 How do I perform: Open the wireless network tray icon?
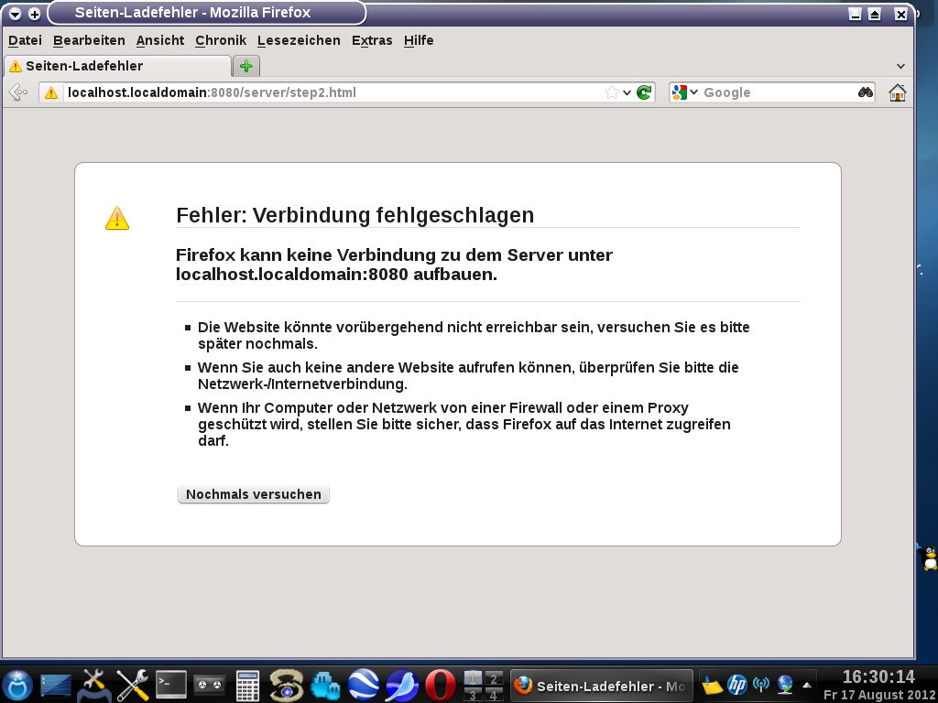click(x=761, y=685)
